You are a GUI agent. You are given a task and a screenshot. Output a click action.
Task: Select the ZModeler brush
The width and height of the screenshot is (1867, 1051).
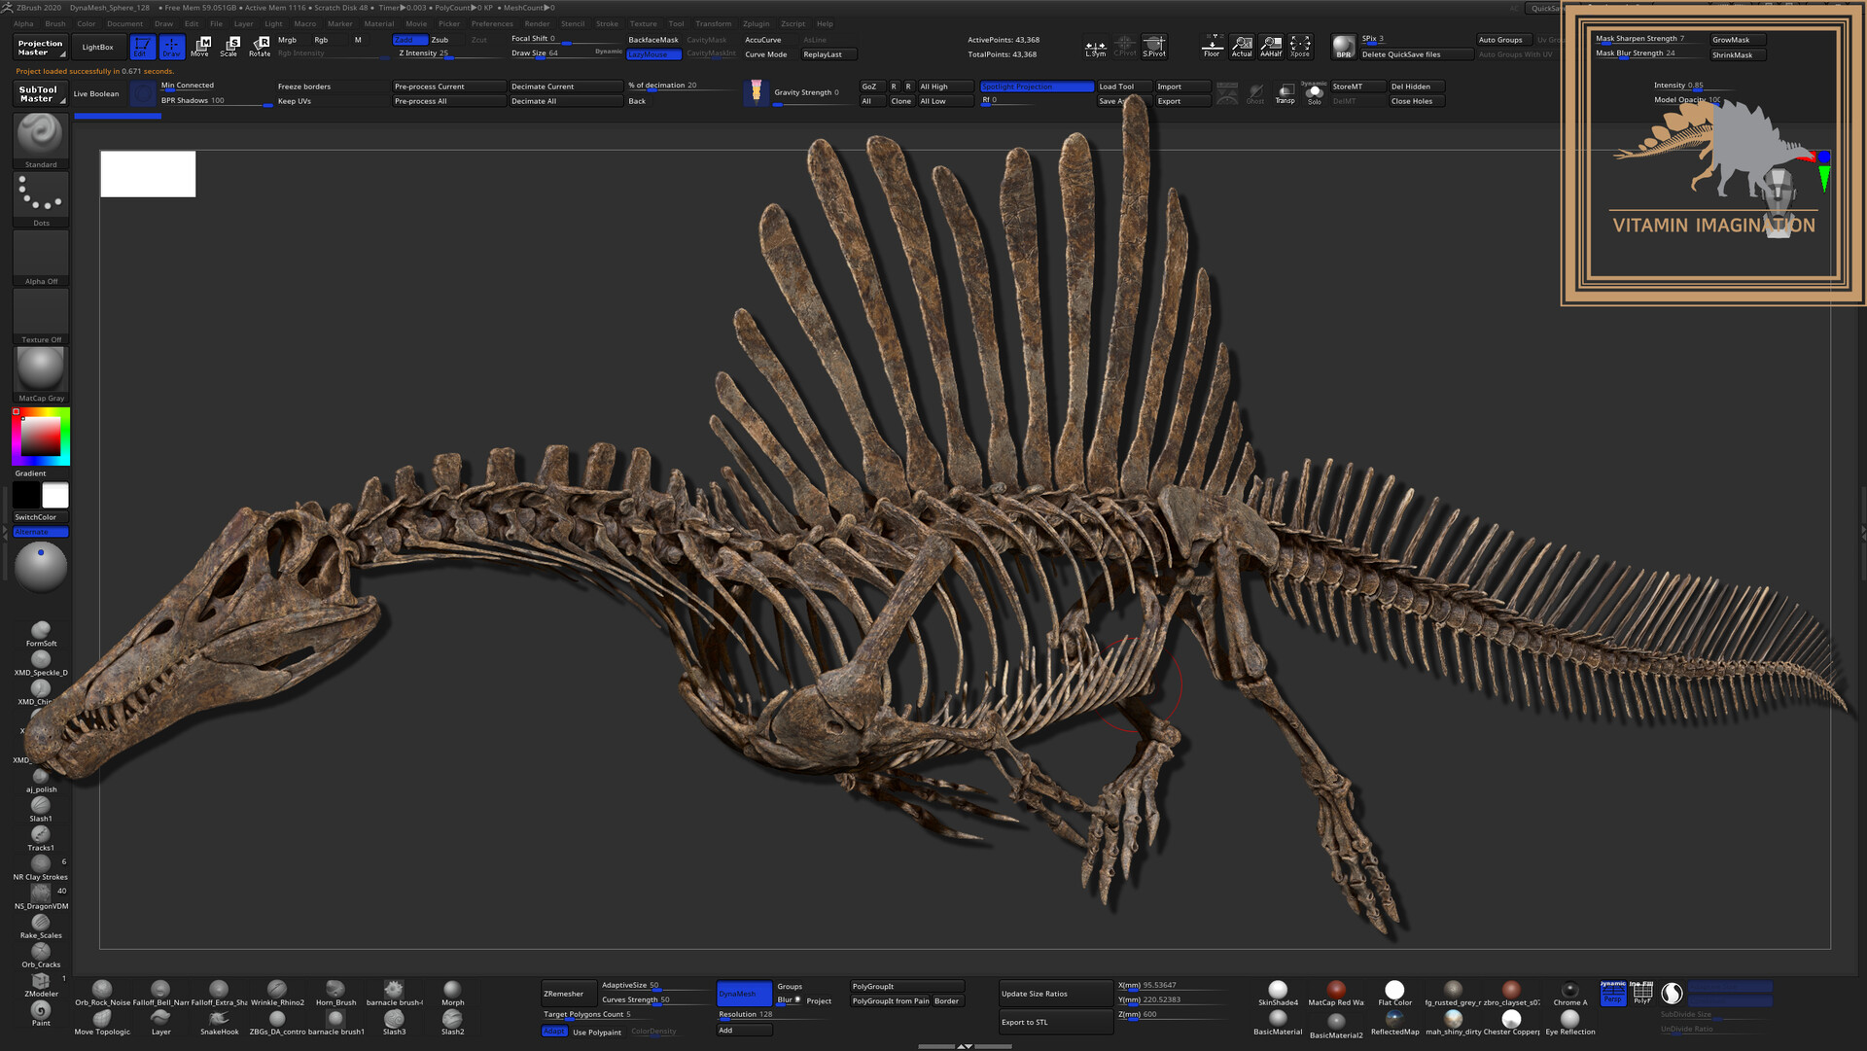pos(41,984)
